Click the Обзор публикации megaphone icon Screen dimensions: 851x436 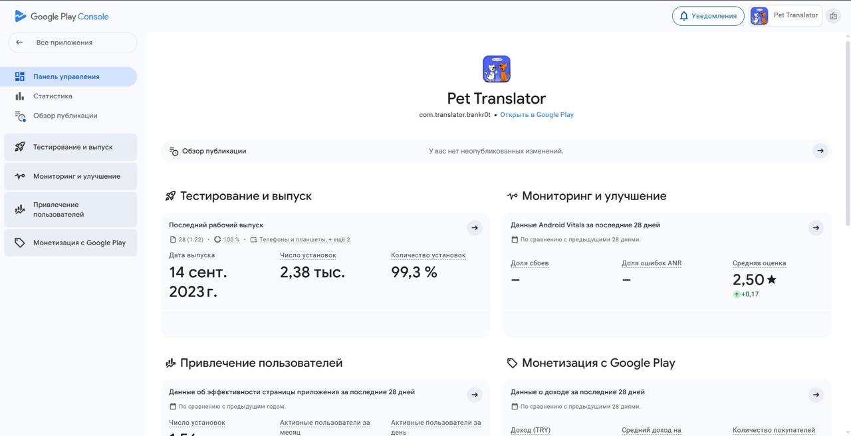click(173, 151)
